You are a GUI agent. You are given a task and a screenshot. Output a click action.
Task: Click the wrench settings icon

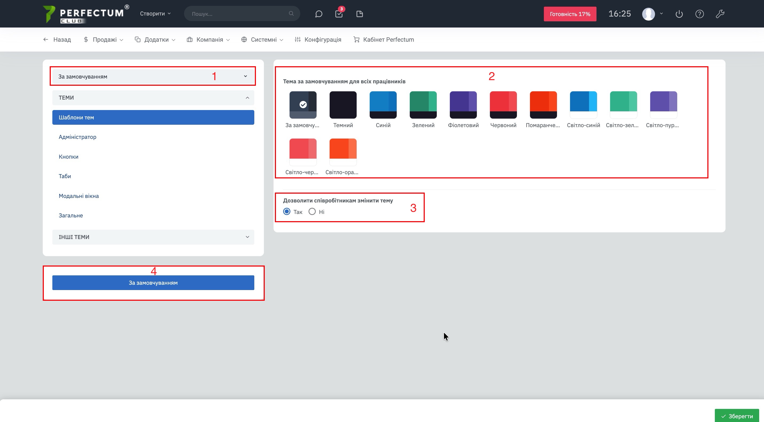(x=720, y=14)
